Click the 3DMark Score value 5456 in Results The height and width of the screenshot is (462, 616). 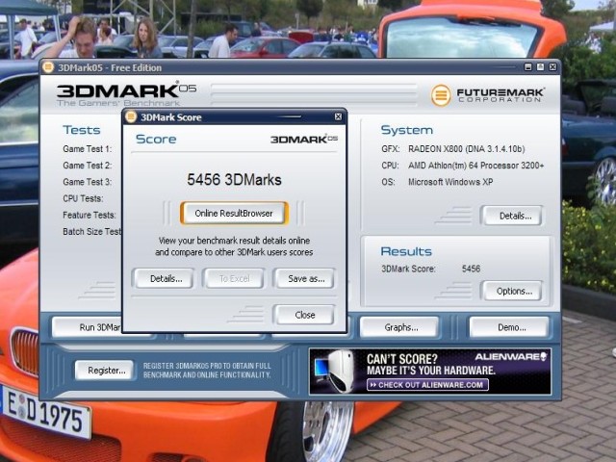pos(471,269)
